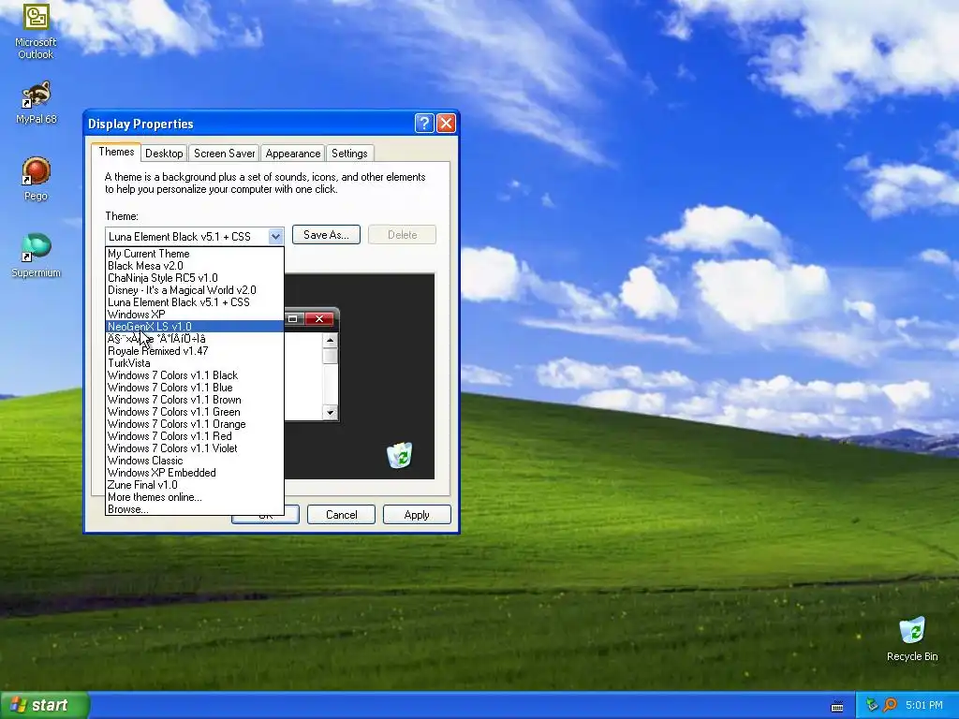Choose Windows 7 Colors v1.1 Red

click(195, 436)
